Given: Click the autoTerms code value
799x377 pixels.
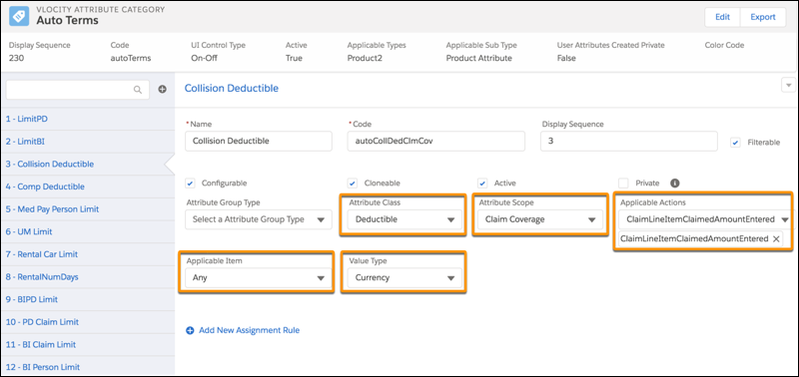Looking at the screenshot, I should 131,58.
